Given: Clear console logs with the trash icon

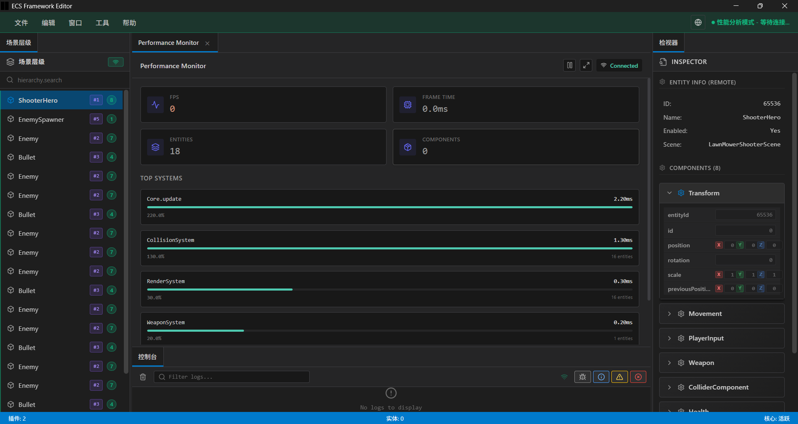Looking at the screenshot, I should [x=143, y=377].
